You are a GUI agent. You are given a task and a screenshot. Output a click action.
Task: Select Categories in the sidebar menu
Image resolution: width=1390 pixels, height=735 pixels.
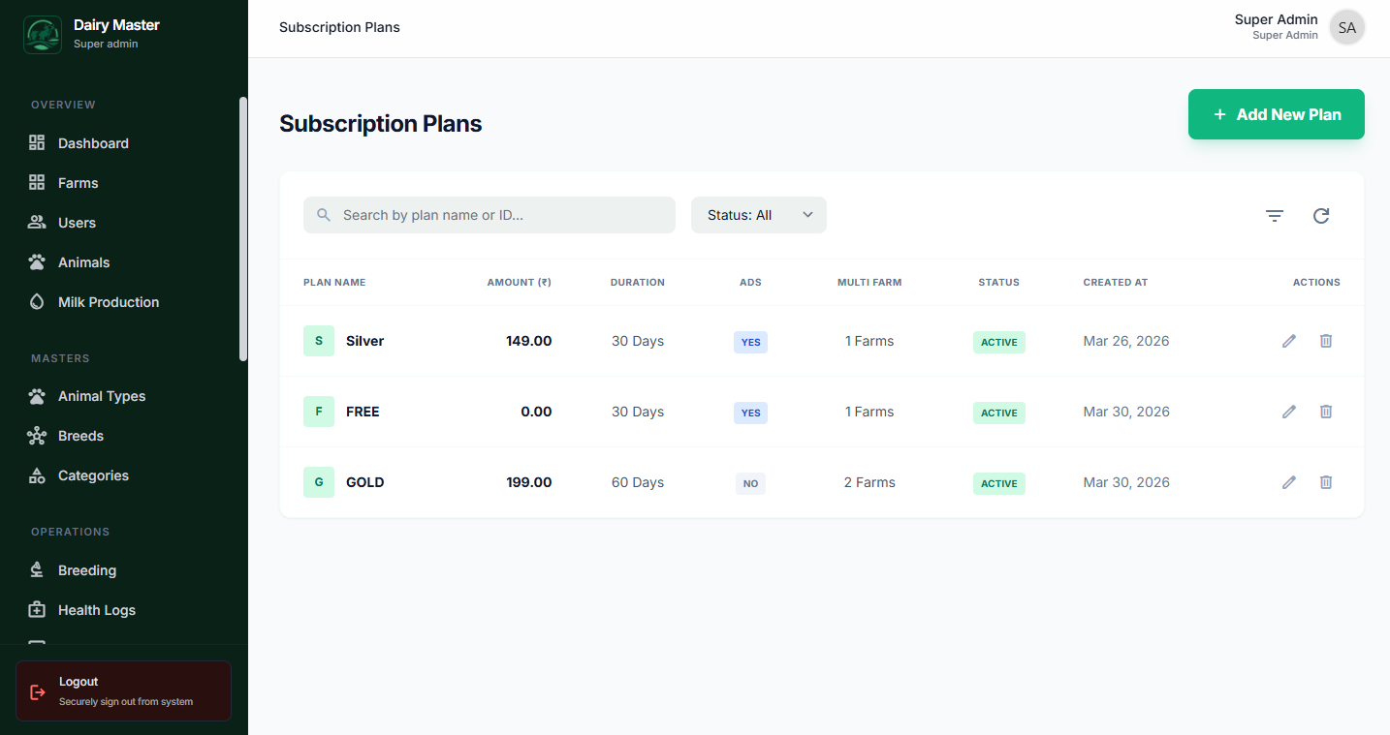tap(93, 475)
